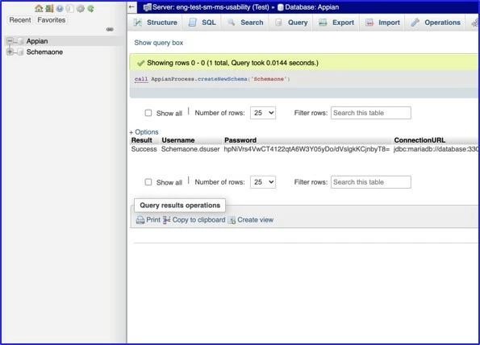Click the Create view icon
The image size is (480, 345).
click(x=232, y=220)
